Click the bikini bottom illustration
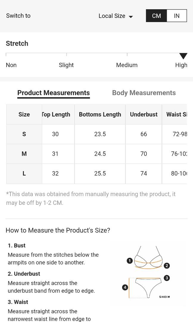This screenshot has width=193, height=322. 148,288
